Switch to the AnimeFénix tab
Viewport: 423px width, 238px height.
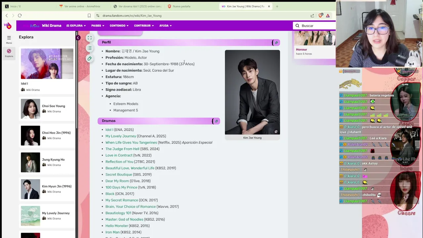(x=82, y=6)
